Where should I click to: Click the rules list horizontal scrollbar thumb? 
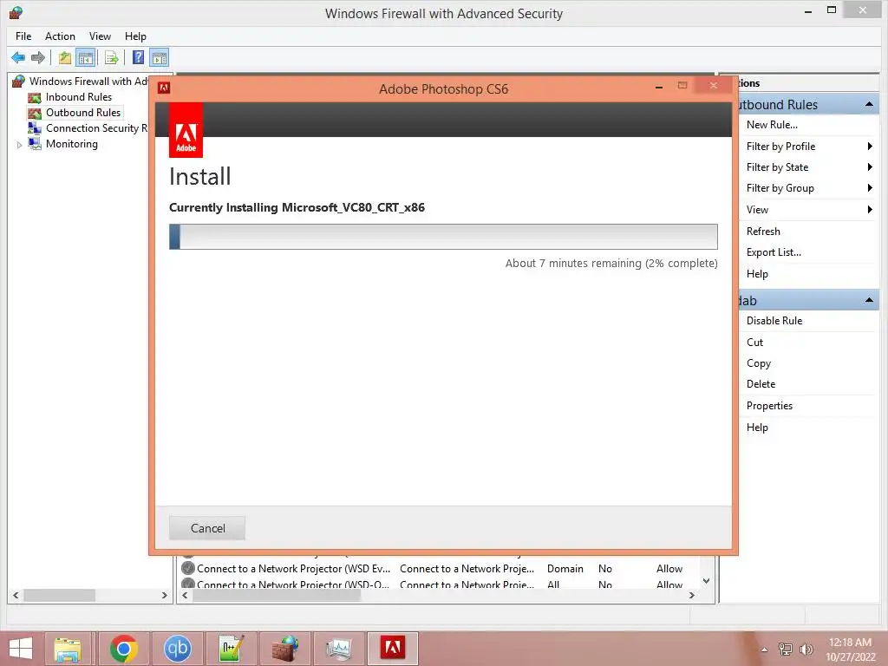[277, 595]
